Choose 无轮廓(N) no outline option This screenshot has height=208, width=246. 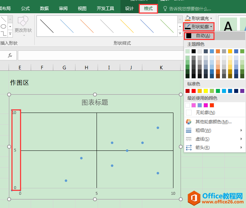click(215, 113)
